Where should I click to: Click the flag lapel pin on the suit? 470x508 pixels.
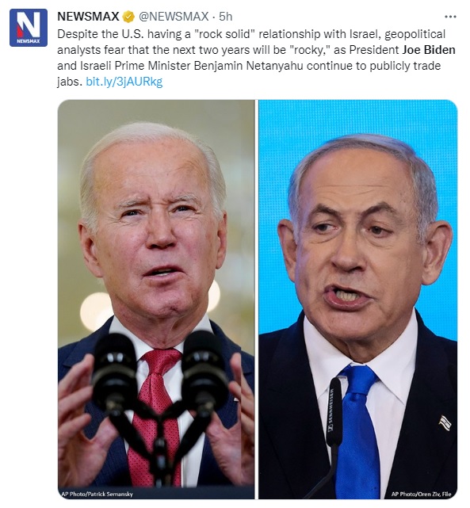point(445,422)
